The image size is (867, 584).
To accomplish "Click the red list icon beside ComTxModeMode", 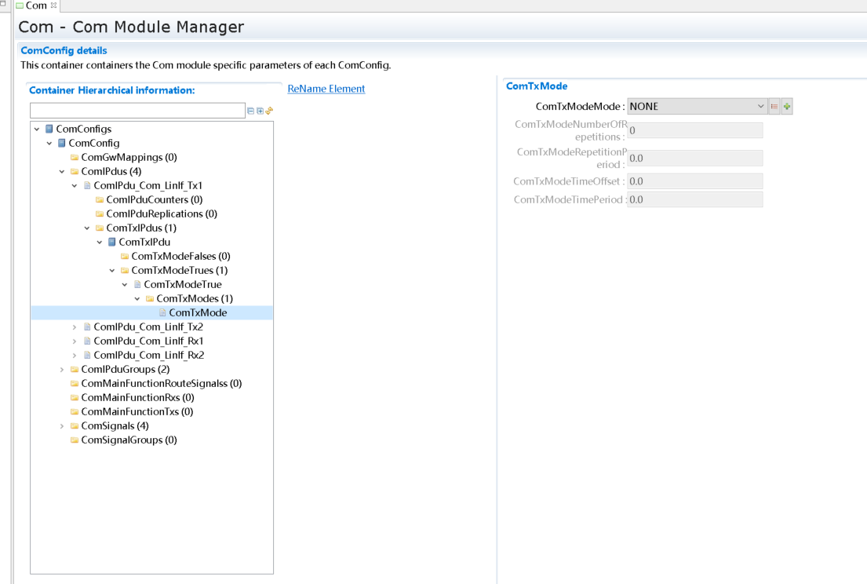I will click(774, 107).
